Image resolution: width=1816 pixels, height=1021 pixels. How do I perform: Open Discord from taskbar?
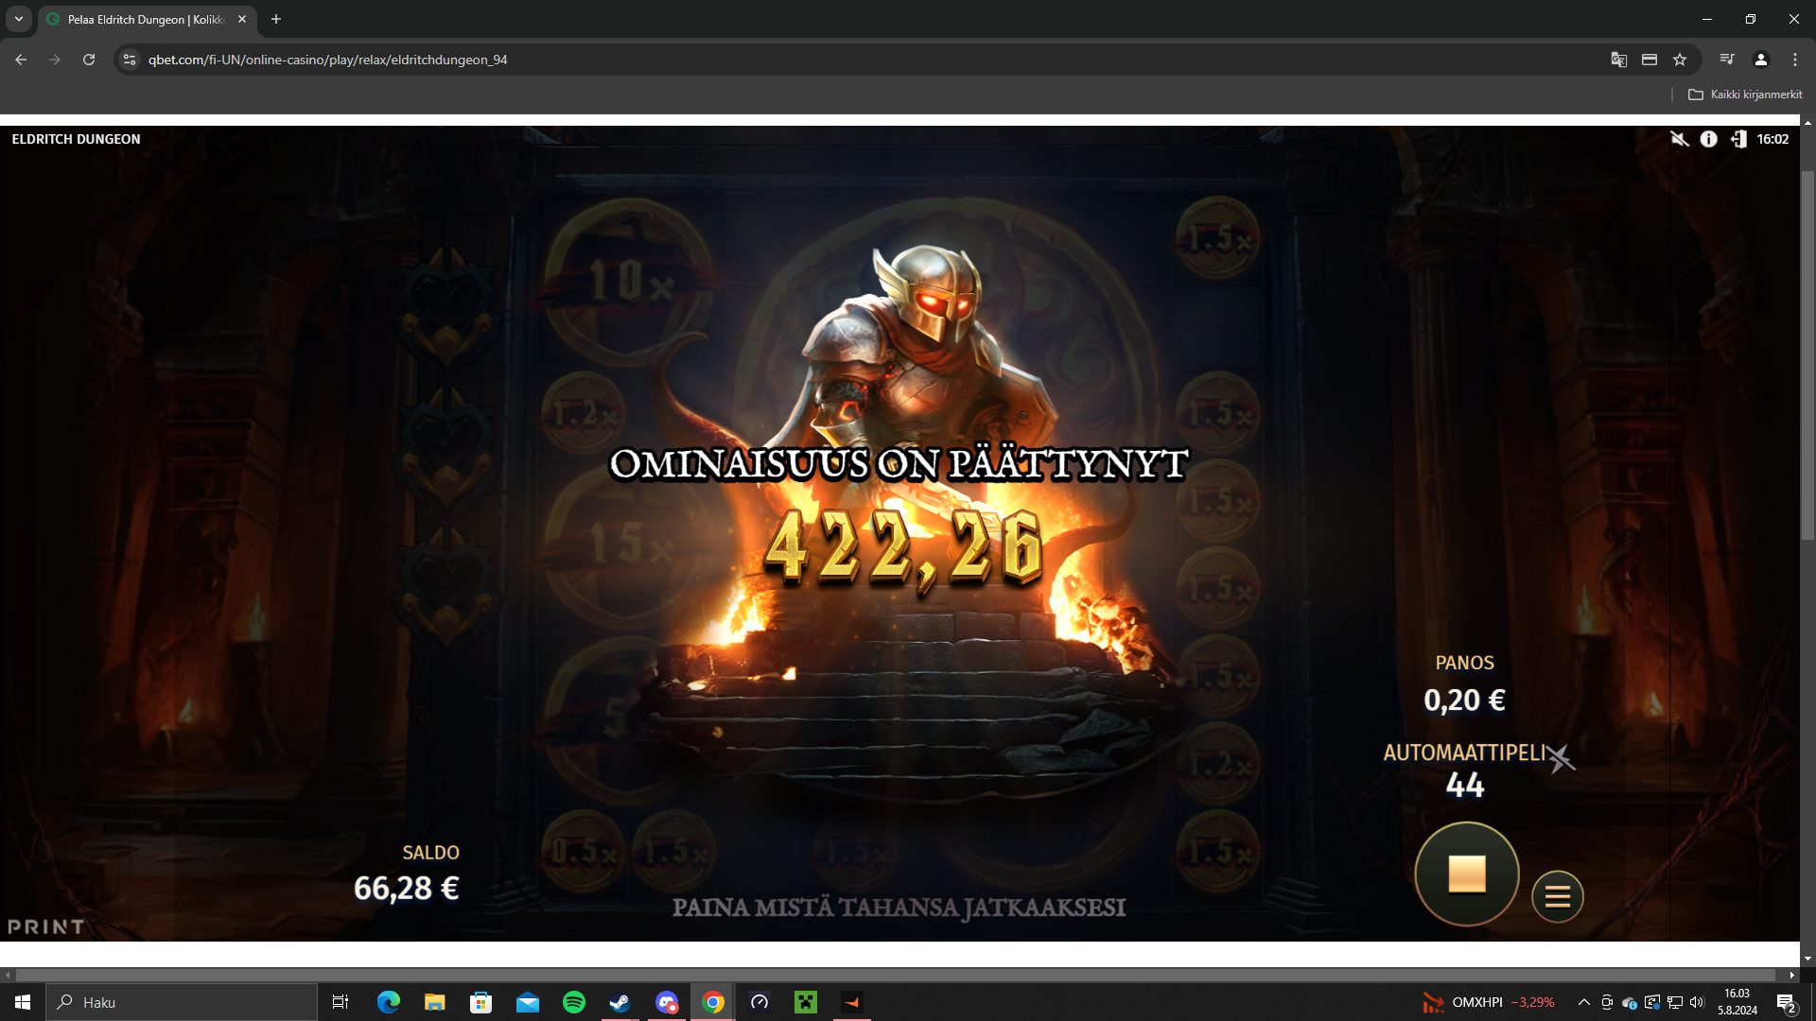click(667, 1002)
